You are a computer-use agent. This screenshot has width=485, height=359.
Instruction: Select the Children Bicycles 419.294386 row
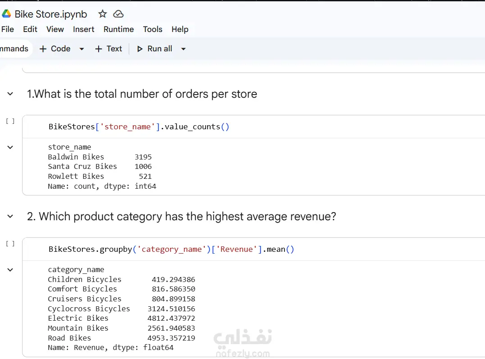tap(121, 279)
